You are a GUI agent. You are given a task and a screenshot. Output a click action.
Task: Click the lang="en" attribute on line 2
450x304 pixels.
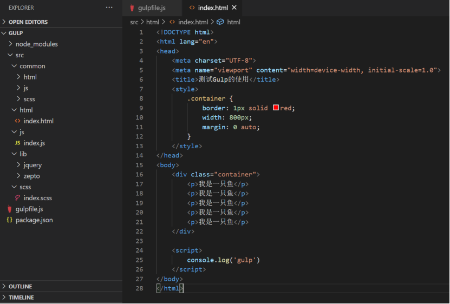pos(197,42)
